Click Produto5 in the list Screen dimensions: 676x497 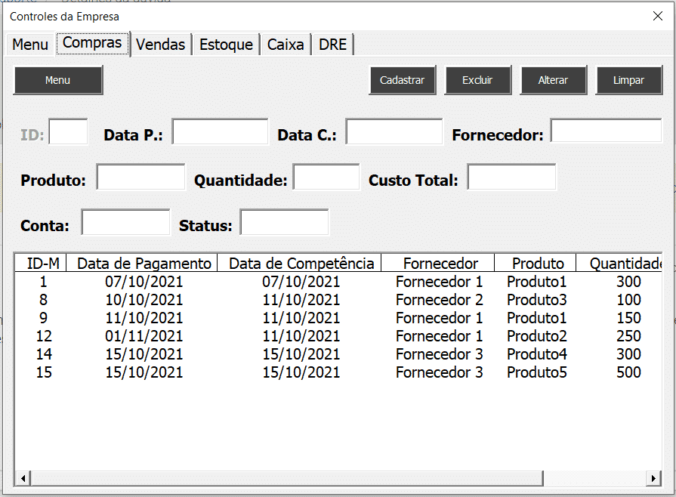pyautogui.click(x=537, y=372)
